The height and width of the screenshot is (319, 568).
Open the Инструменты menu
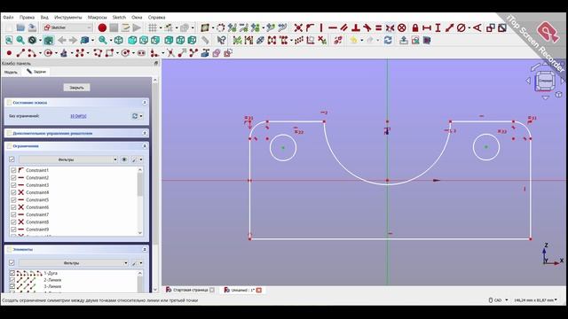coord(68,17)
